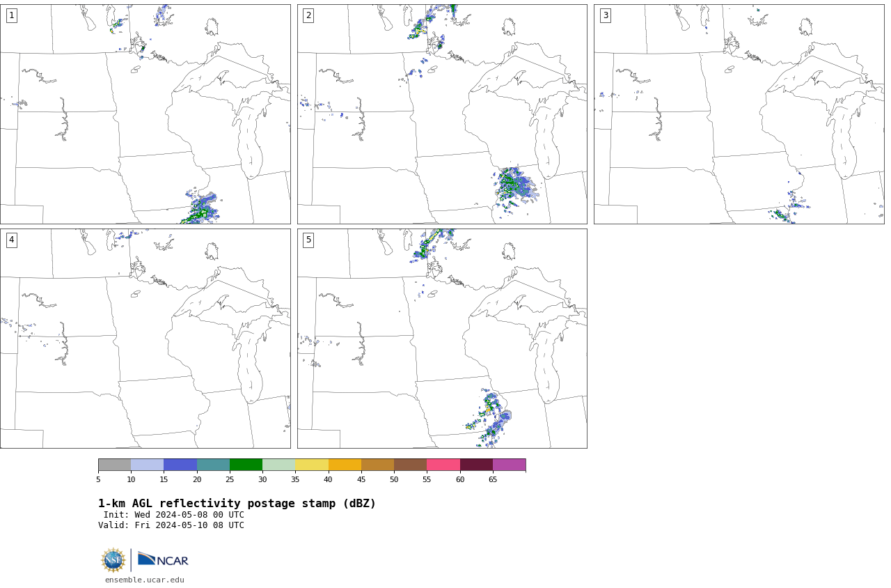Viewport: 891px width, 588px height.
Task: Click the southern Illinois storm cluster in panel 5
Action: (489, 418)
